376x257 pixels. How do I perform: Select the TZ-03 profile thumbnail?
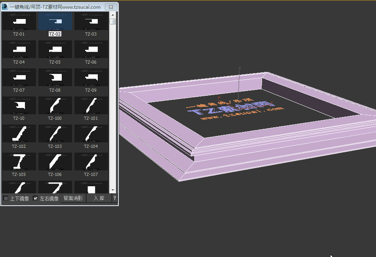[x=91, y=21]
